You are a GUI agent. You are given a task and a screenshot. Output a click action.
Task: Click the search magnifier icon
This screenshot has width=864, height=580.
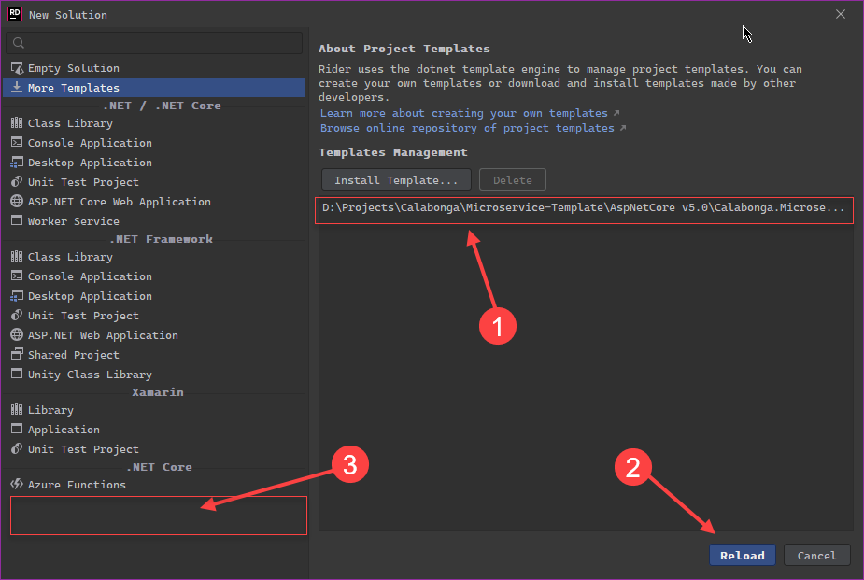pos(18,43)
